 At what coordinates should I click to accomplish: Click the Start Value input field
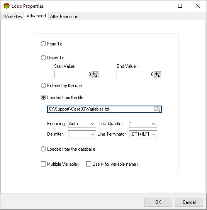[x=73, y=74]
